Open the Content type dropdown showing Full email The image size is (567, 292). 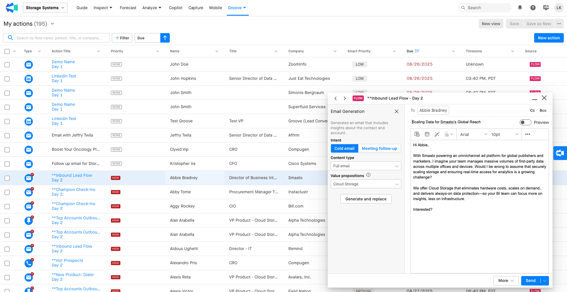pyautogui.click(x=366, y=166)
